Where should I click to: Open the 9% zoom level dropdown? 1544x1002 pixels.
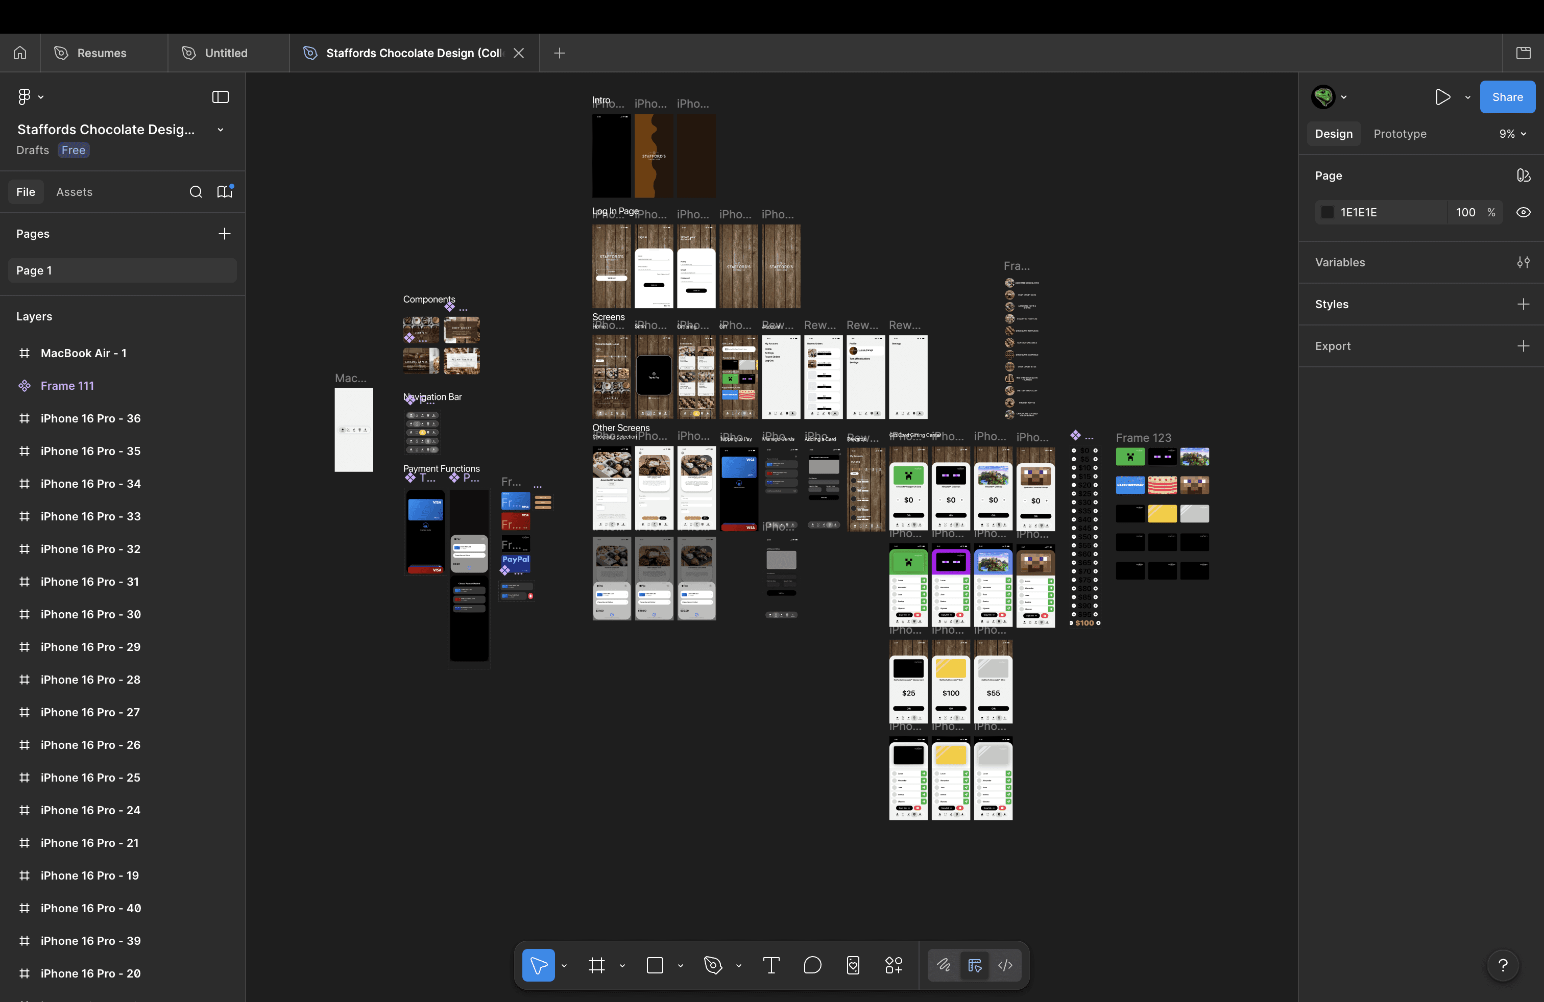(1512, 134)
